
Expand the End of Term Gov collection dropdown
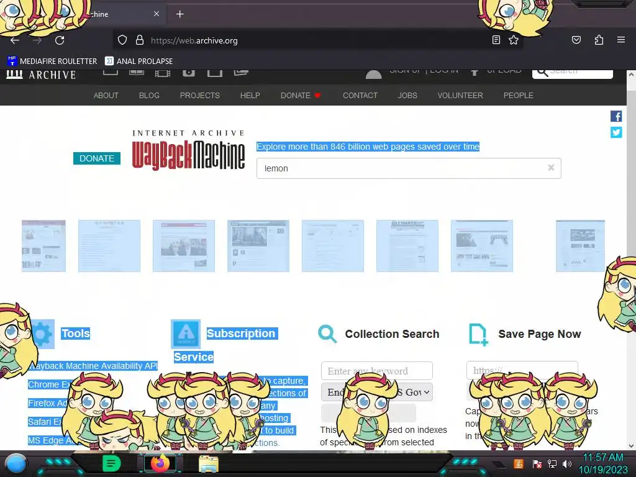377,392
